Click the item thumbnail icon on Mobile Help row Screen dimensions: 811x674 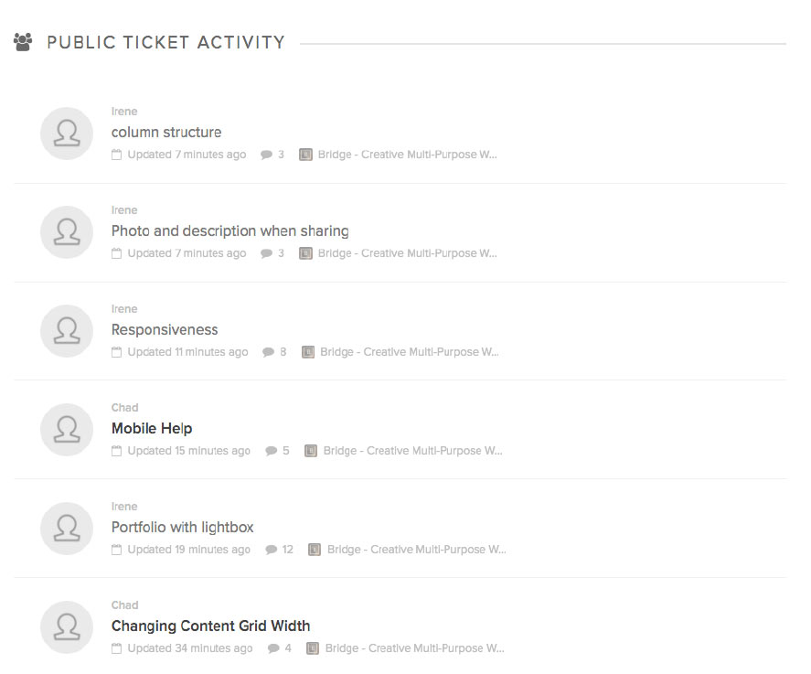coord(311,451)
